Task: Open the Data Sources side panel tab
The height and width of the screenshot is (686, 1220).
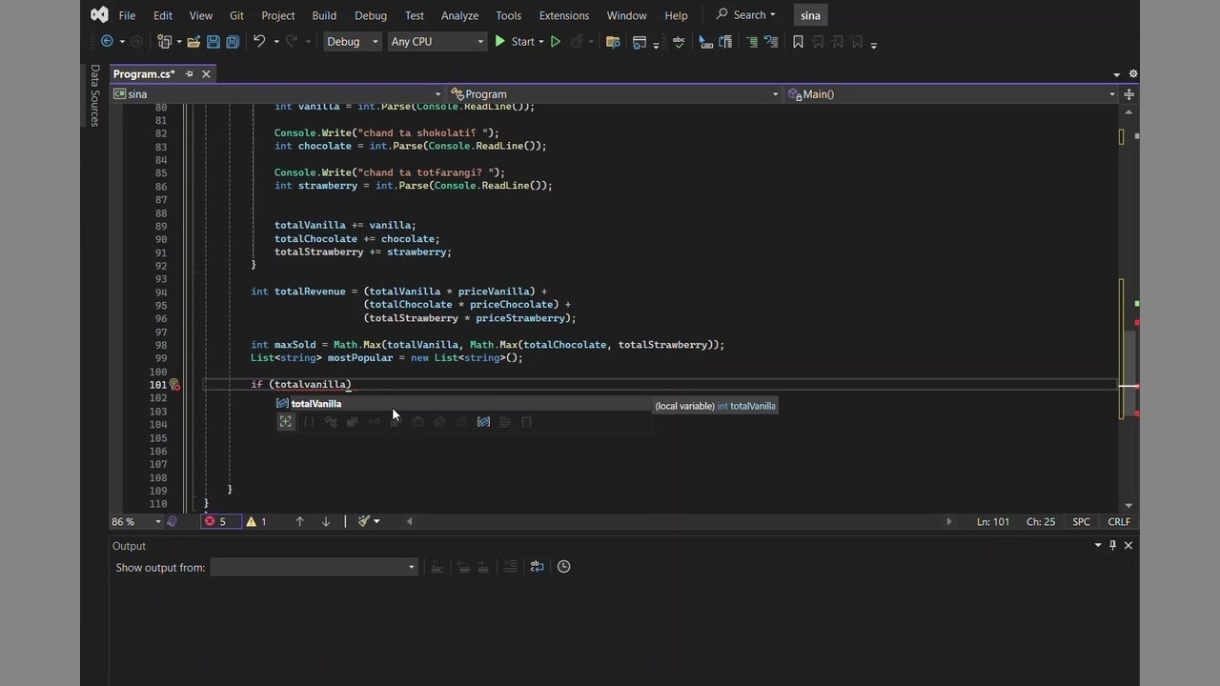Action: click(94, 95)
